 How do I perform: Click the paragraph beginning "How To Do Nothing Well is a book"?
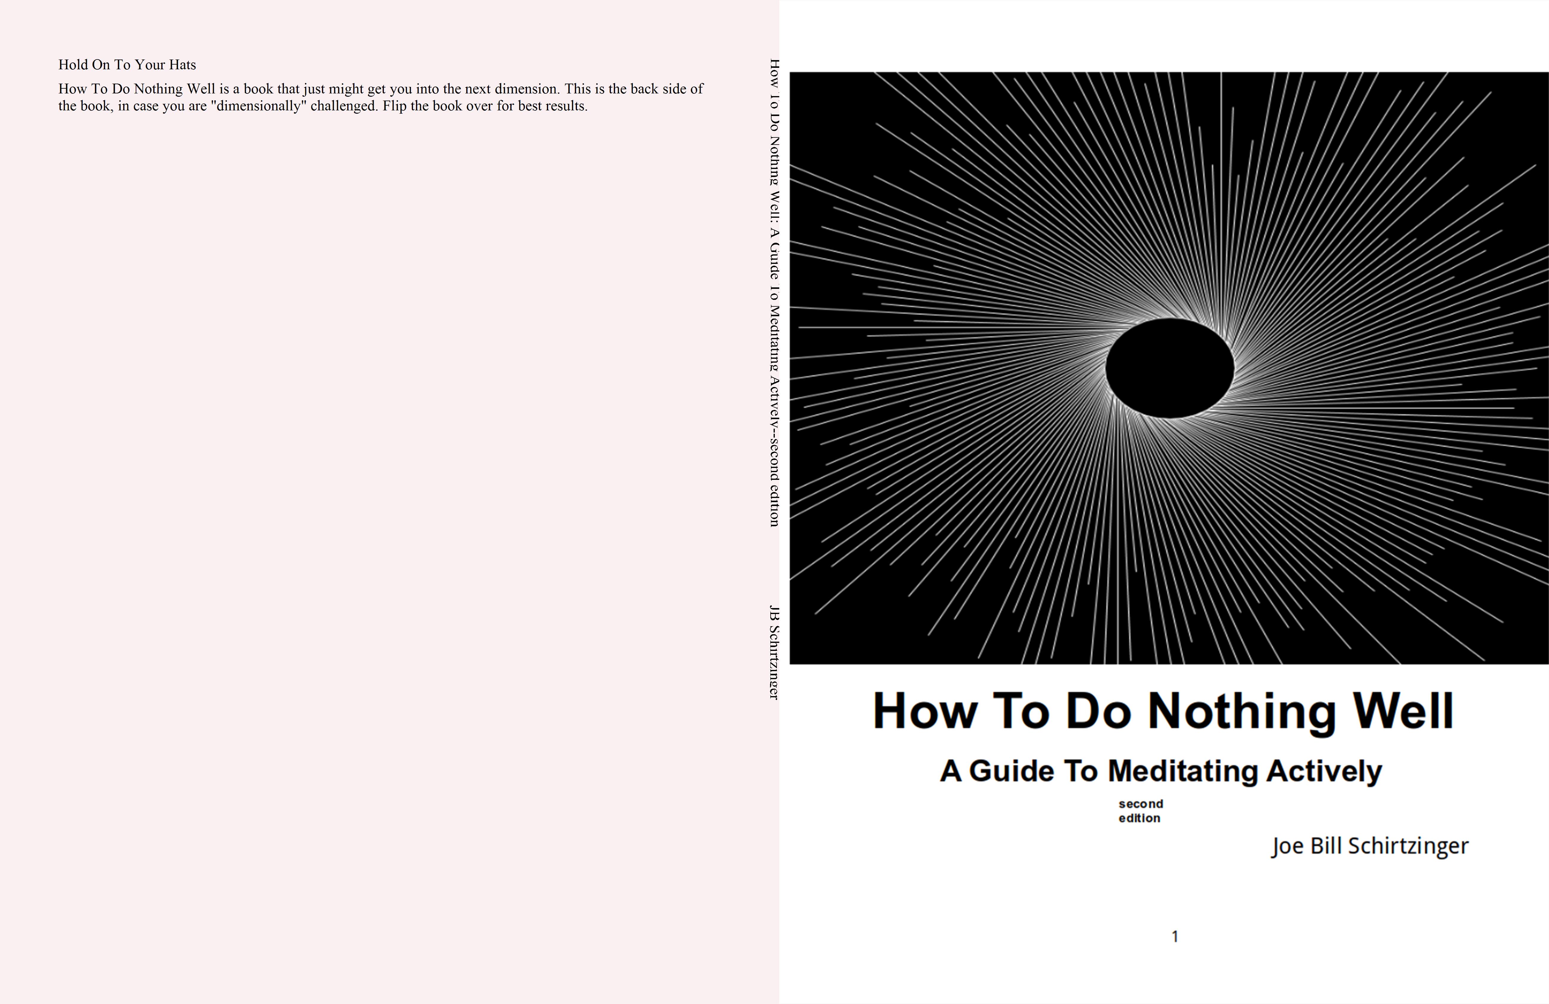pos(381,97)
